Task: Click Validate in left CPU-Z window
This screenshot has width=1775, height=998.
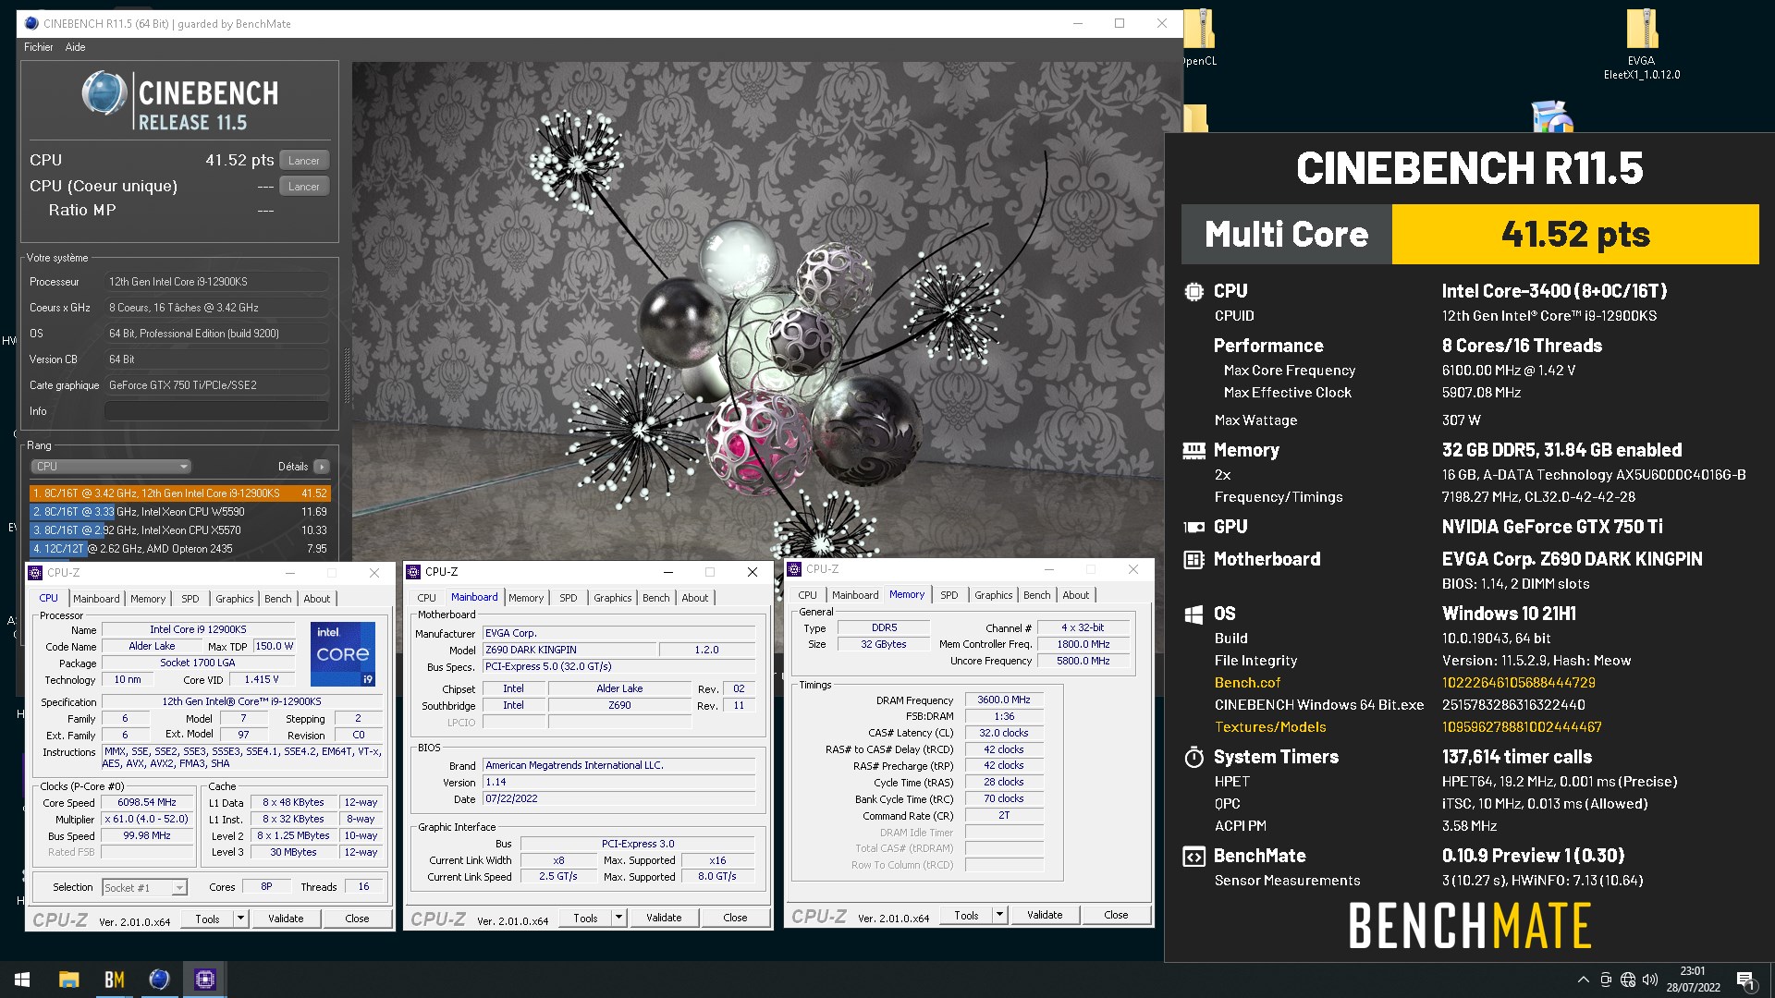Action: [286, 919]
